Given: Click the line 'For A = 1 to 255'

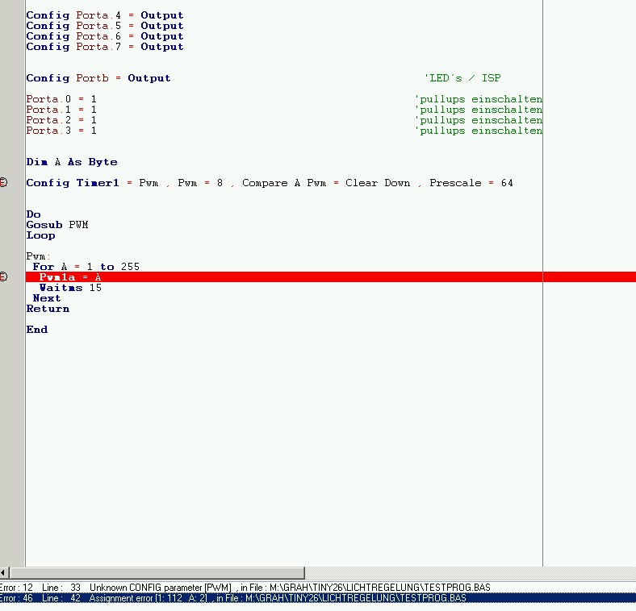Looking at the screenshot, I should tap(86, 267).
